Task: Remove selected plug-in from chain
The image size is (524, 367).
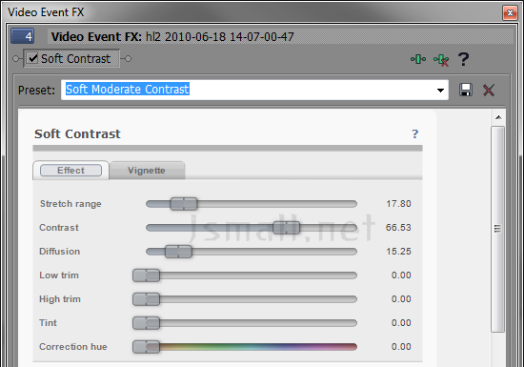Action: 441,60
